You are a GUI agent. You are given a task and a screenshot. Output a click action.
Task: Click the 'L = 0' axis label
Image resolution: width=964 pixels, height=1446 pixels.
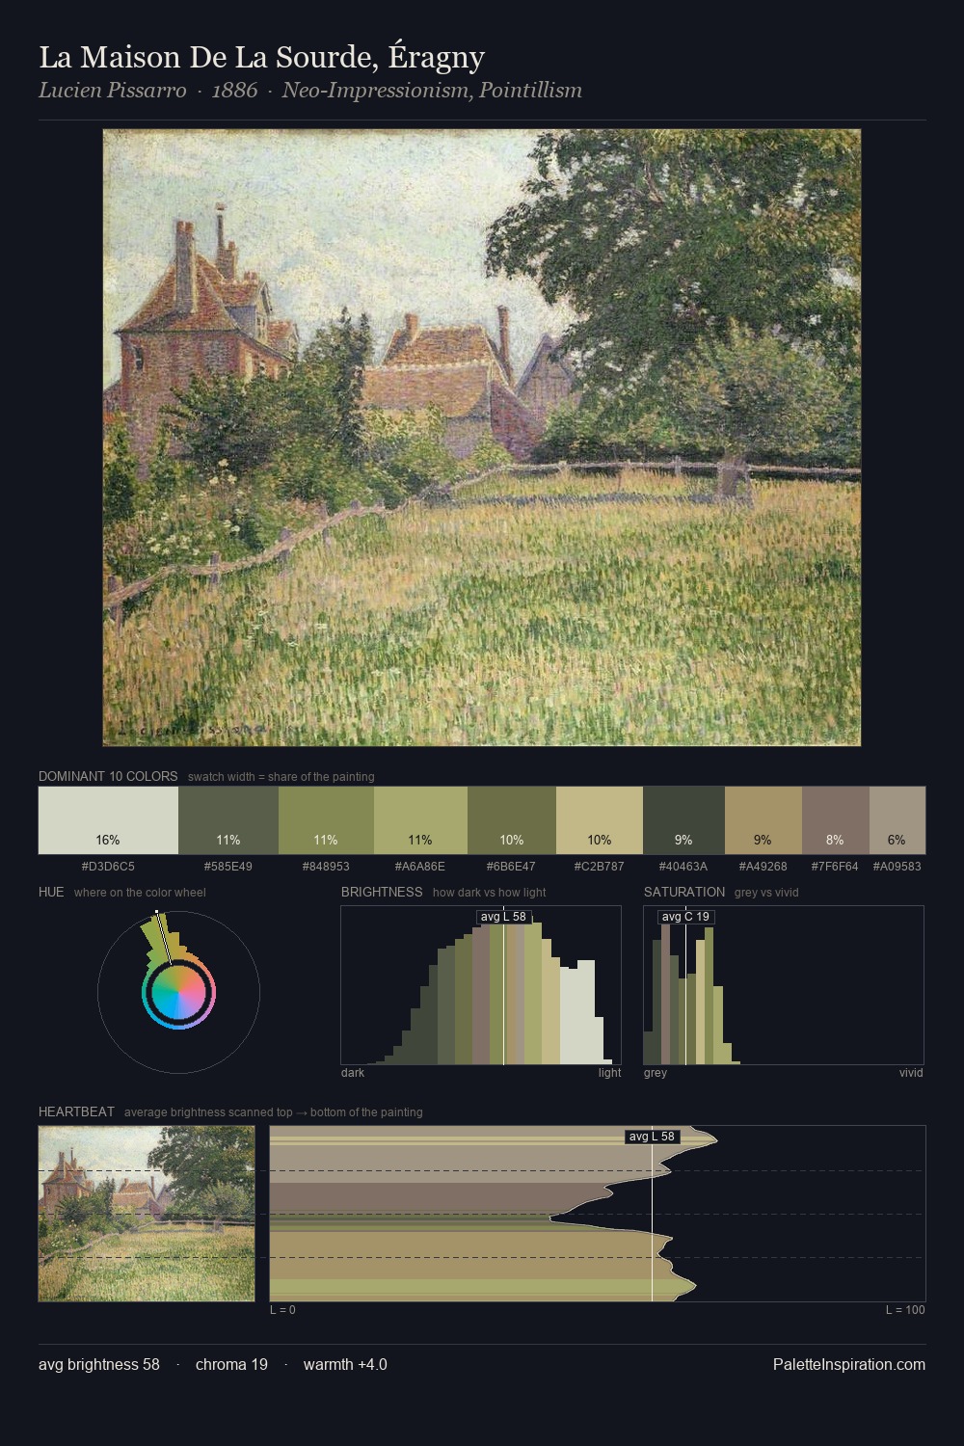point(282,1310)
